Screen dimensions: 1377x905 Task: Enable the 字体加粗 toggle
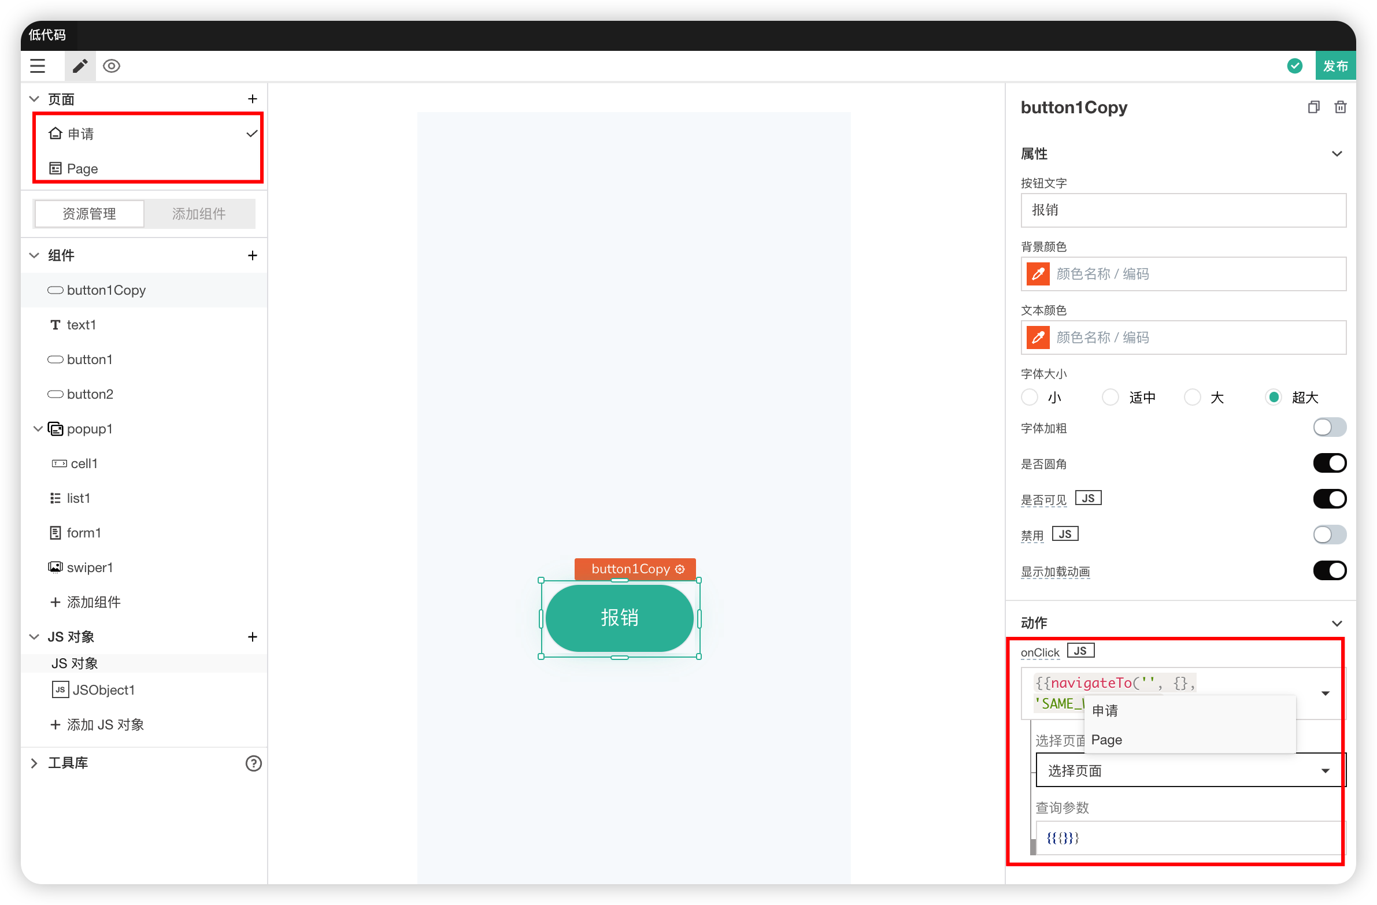click(1329, 428)
